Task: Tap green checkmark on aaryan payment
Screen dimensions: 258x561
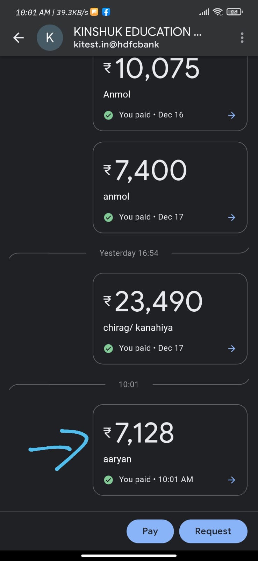Action: click(x=108, y=480)
